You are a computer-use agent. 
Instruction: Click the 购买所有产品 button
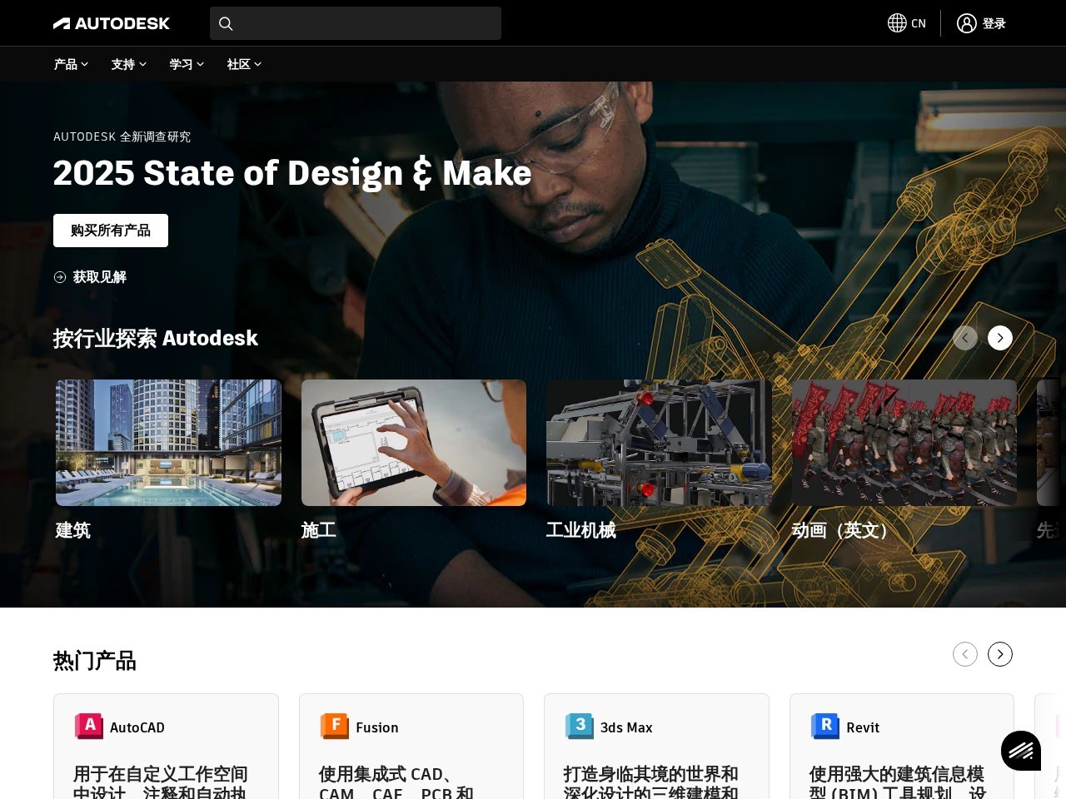pyautogui.click(x=111, y=231)
